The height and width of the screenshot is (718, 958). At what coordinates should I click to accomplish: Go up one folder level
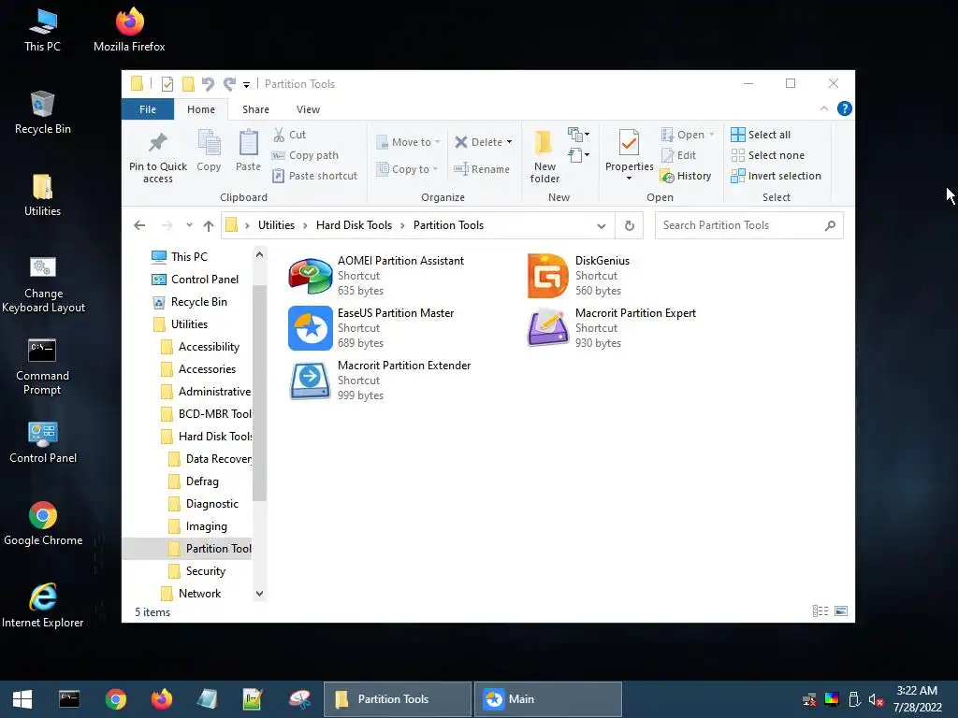click(x=209, y=226)
